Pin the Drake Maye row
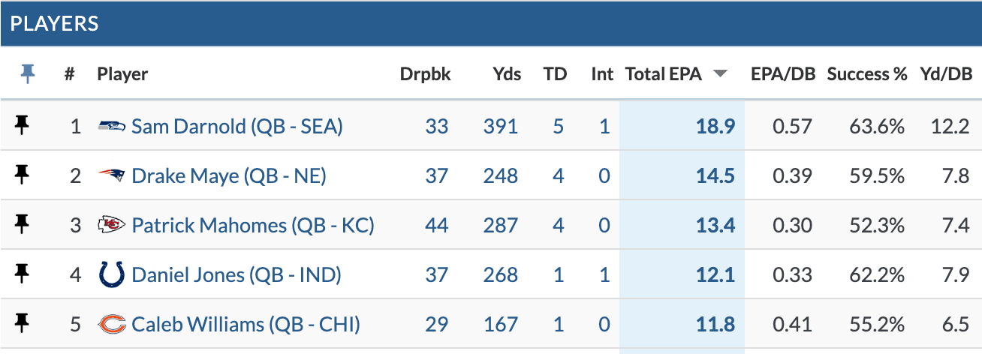The height and width of the screenshot is (354, 982). tap(23, 175)
